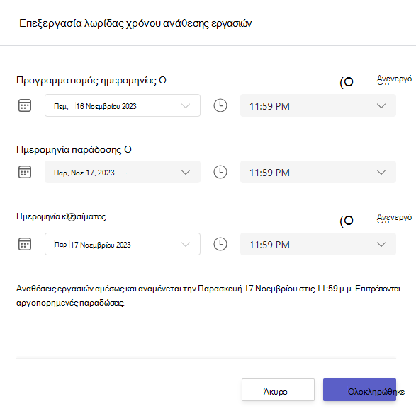Click the due time clock icon
The image size is (416, 418).
[220, 172]
